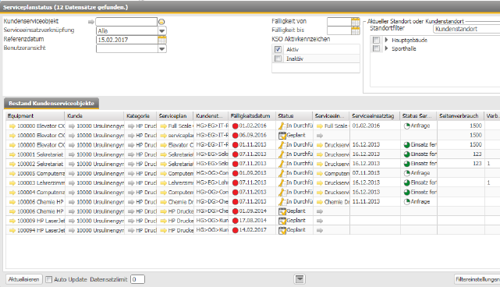Open the Standortfilter Kundenstandort dropdown
Screen dimensions: 500x287
(466, 29)
